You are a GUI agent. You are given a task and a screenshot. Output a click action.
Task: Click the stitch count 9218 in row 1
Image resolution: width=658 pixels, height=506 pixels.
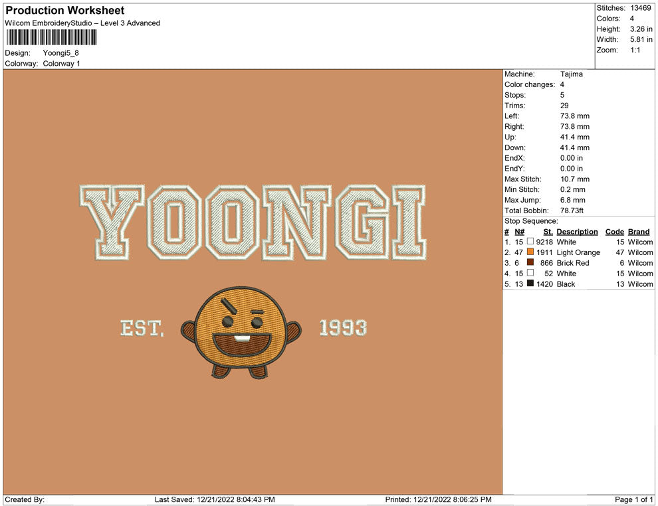(x=544, y=242)
